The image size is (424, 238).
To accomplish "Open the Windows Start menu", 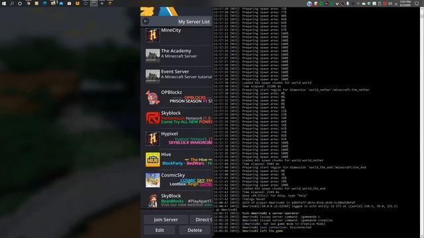I will point(4,3).
